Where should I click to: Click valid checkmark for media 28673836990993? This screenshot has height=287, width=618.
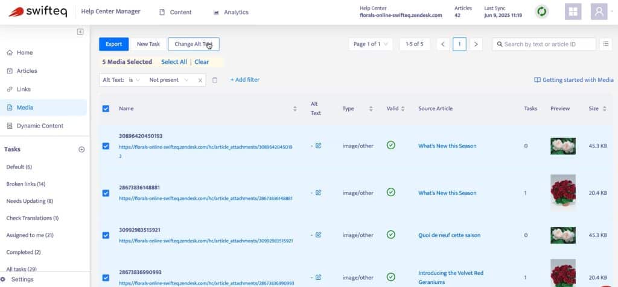[x=390, y=277]
